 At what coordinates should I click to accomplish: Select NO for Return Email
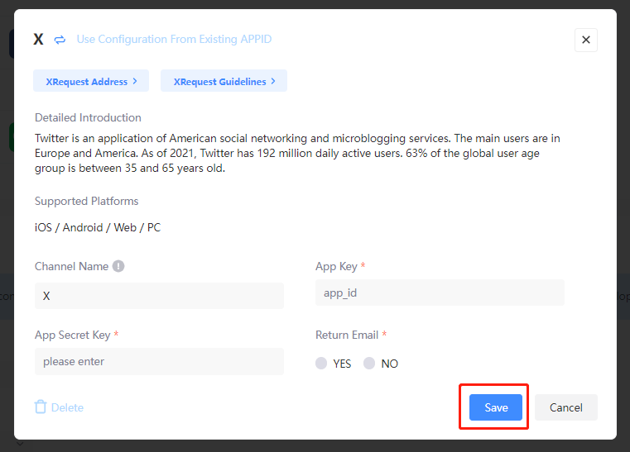click(369, 364)
